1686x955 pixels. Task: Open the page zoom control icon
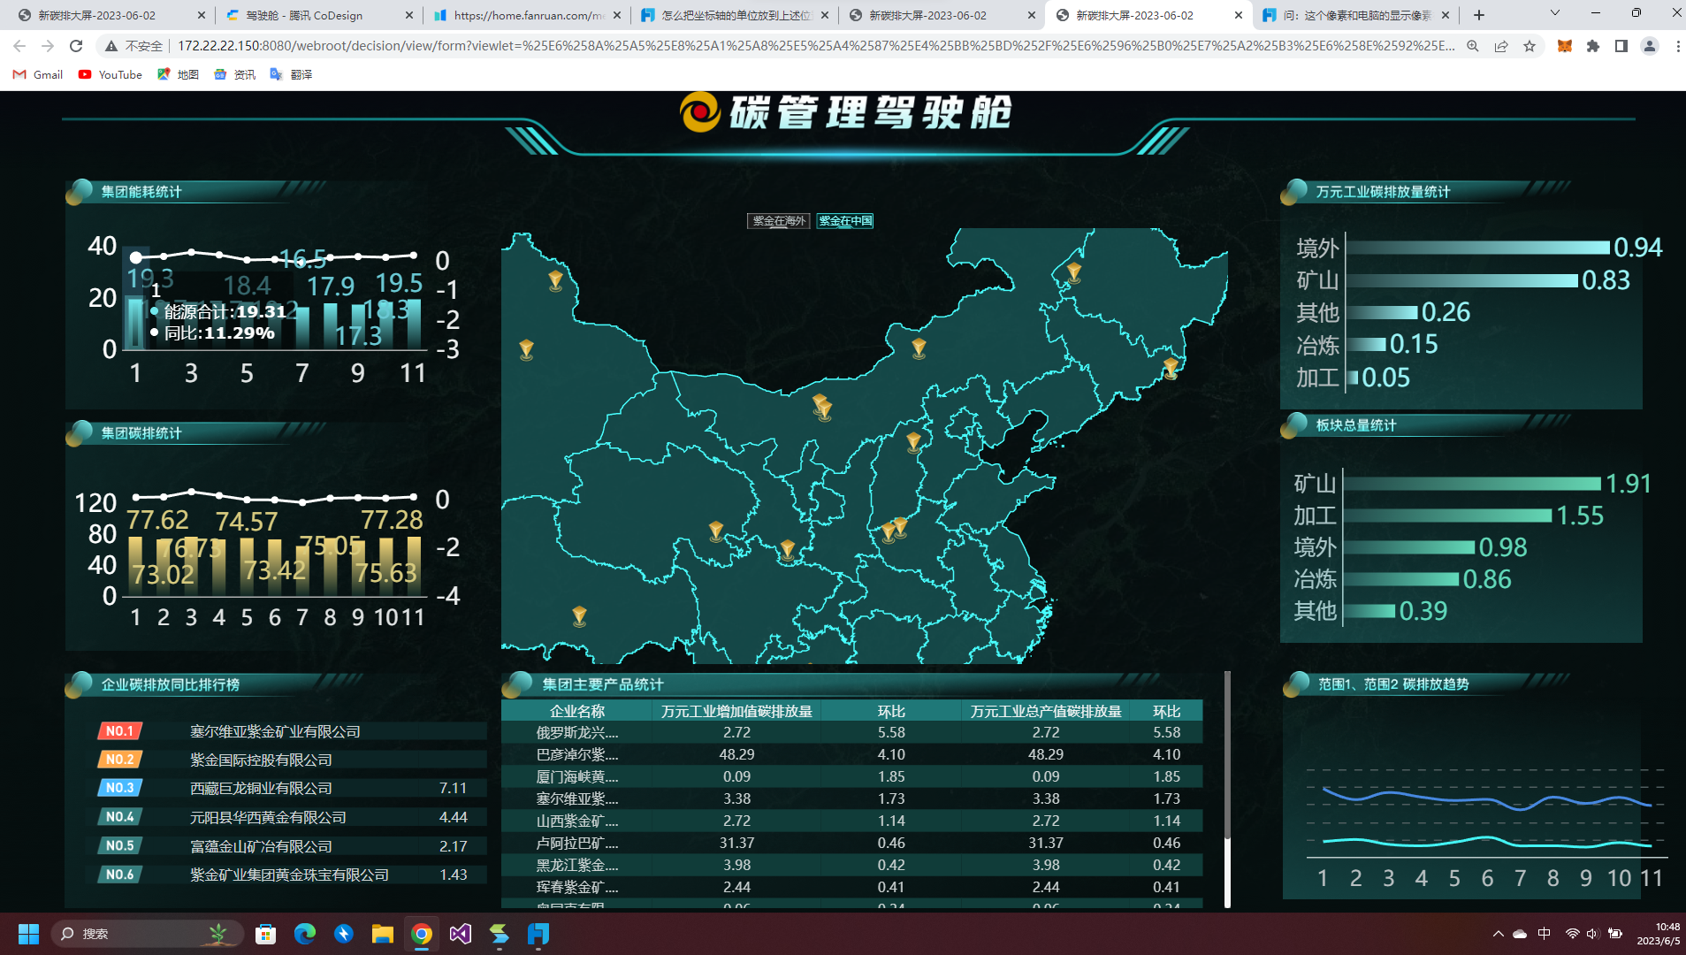(1473, 46)
